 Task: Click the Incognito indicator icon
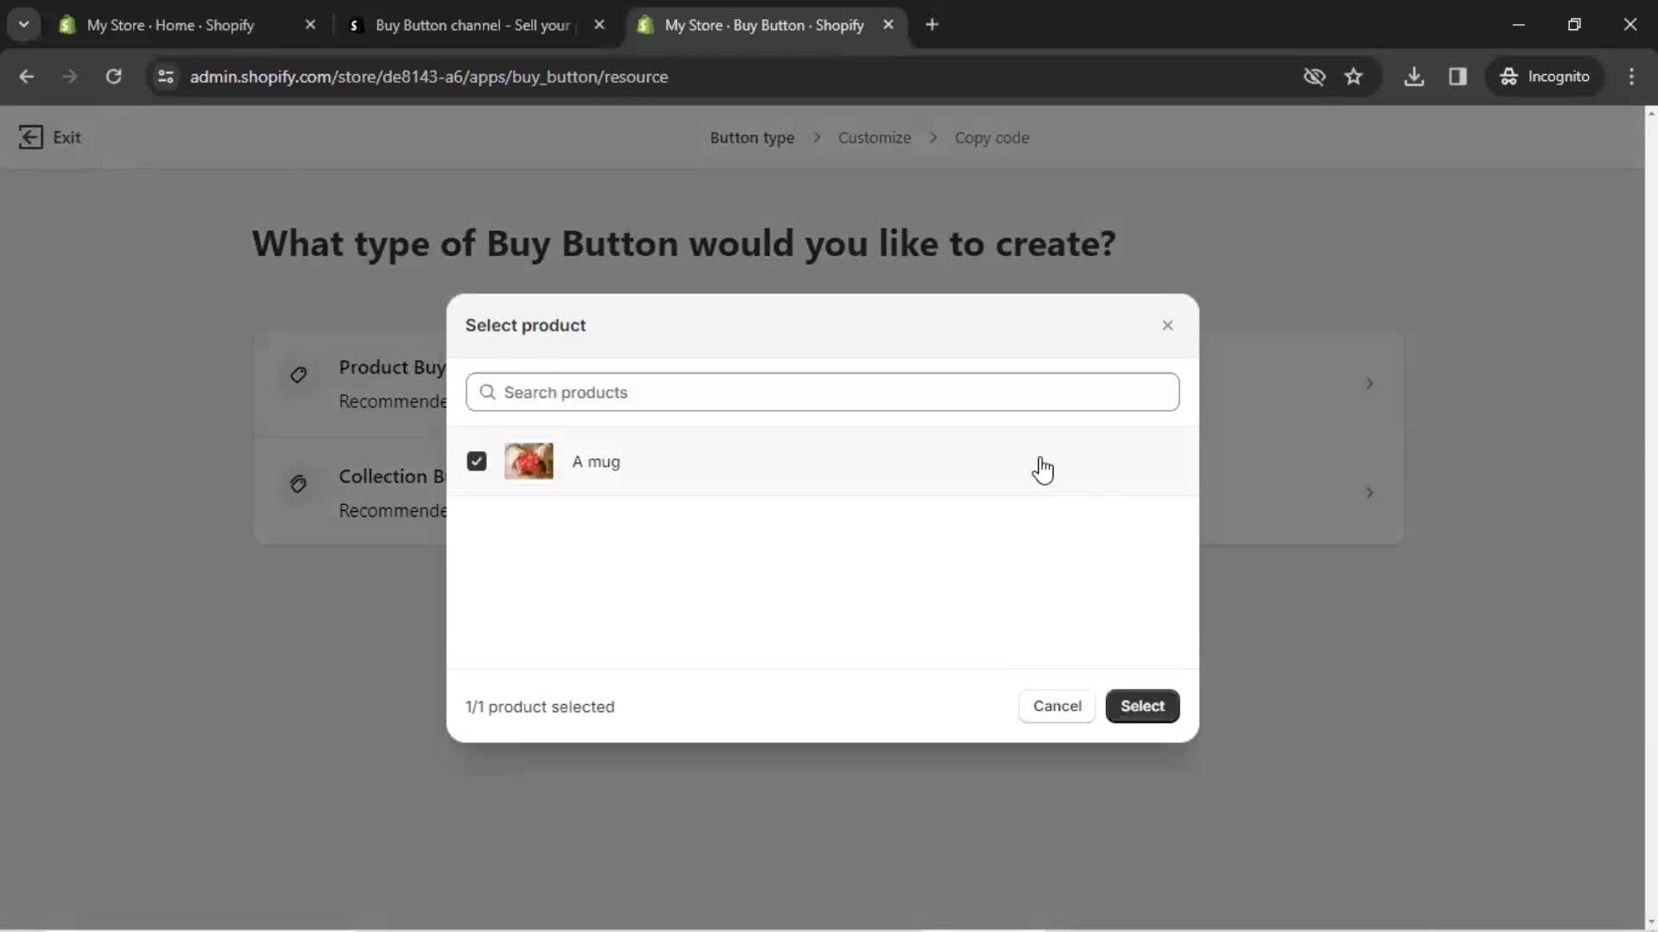1508,76
